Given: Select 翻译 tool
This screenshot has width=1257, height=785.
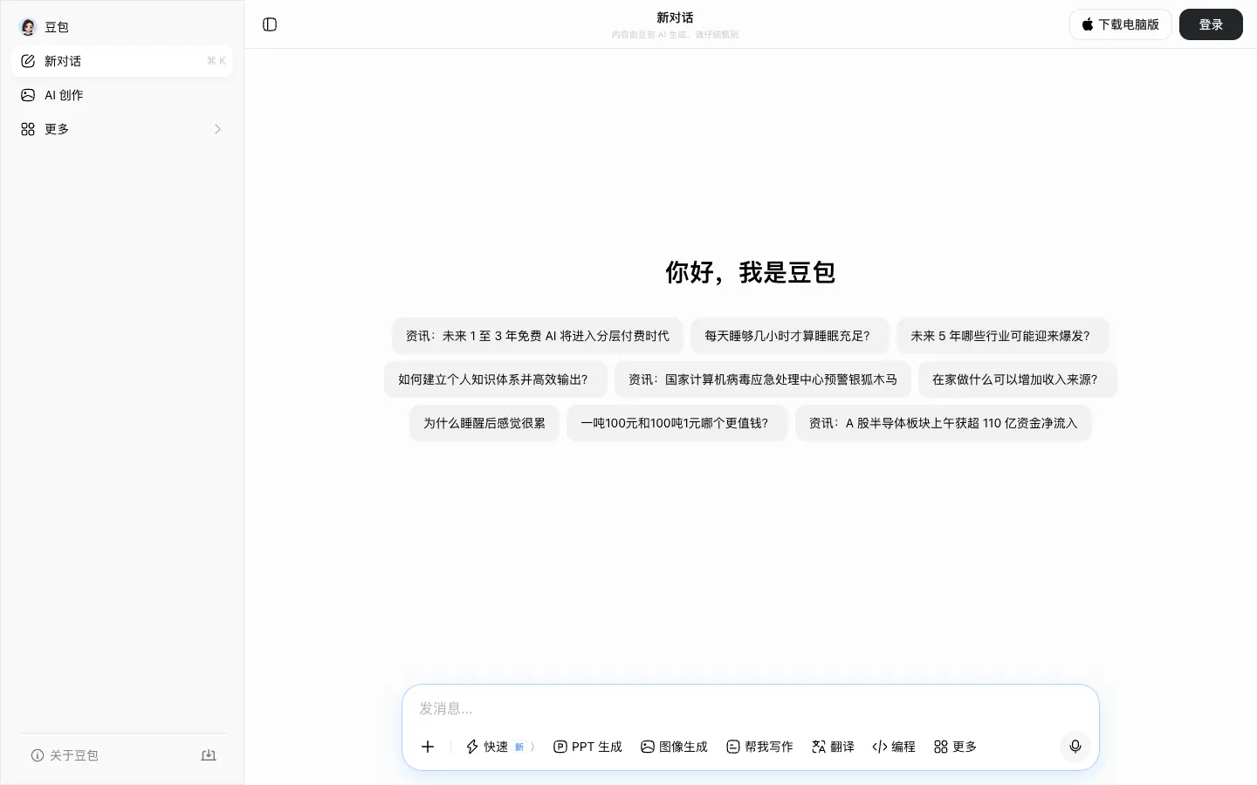Looking at the screenshot, I should (x=833, y=747).
